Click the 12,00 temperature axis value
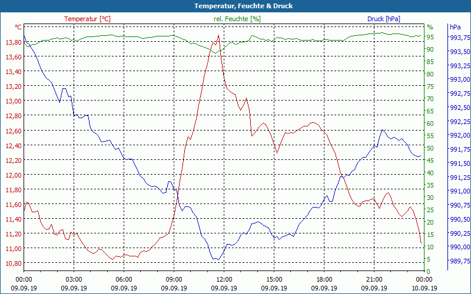471x294 pixels. tap(14, 175)
